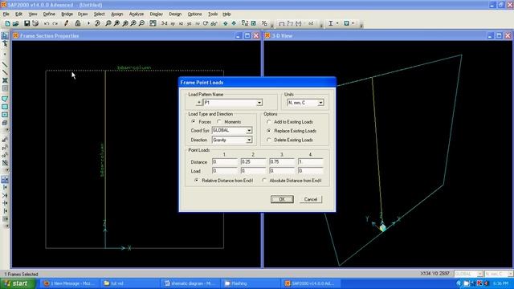The image size is (514, 289).
Task: Click OK in Frame Point Loads
Action: tap(282, 199)
